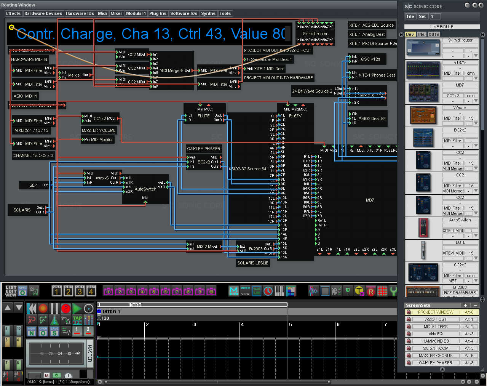
Task: Click the red Record transport button
Action: tap(43, 308)
